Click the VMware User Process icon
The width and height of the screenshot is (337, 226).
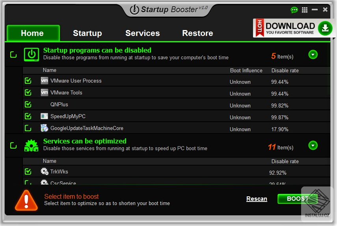(x=45, y=81)
